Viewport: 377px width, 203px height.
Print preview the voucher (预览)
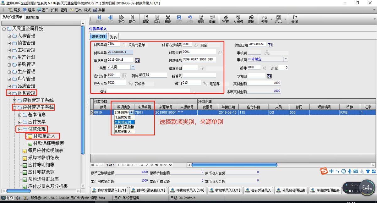coord(265,19)
